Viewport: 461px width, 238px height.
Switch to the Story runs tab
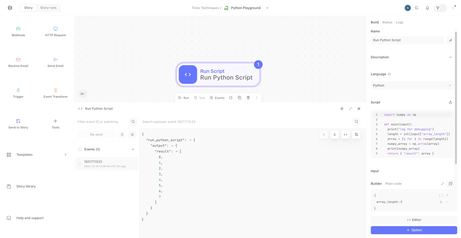point(48,8)
